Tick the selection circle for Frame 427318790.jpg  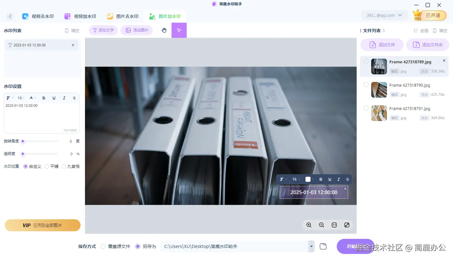[x=366, y=84]
